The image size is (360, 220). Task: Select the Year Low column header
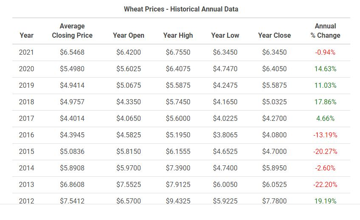225,36
